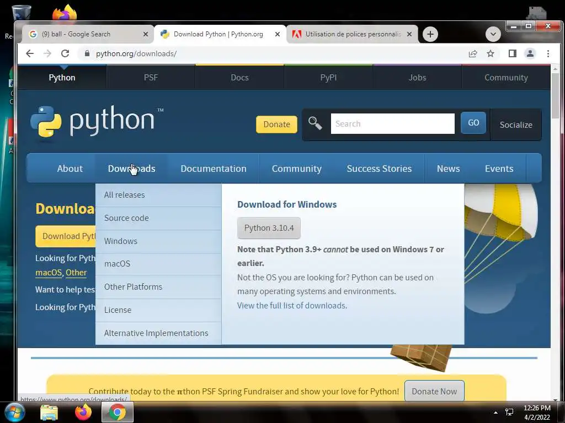The height and width of the screenshot is (423, 565).
Task: Open the tab search chevron button
Action: click(x=493, y=34)
